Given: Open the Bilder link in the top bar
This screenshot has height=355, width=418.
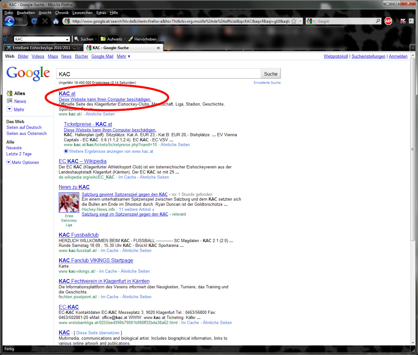Looking at the screenshot, I should [23, 56].
